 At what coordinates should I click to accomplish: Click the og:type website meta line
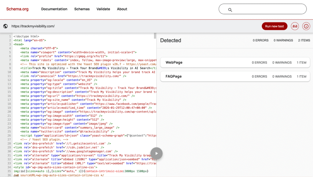pos(59,84)
